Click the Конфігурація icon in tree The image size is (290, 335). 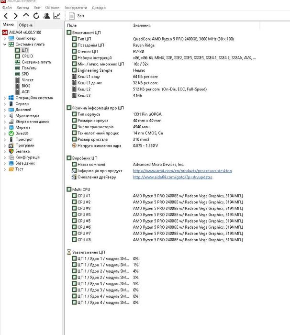[11, 157]
